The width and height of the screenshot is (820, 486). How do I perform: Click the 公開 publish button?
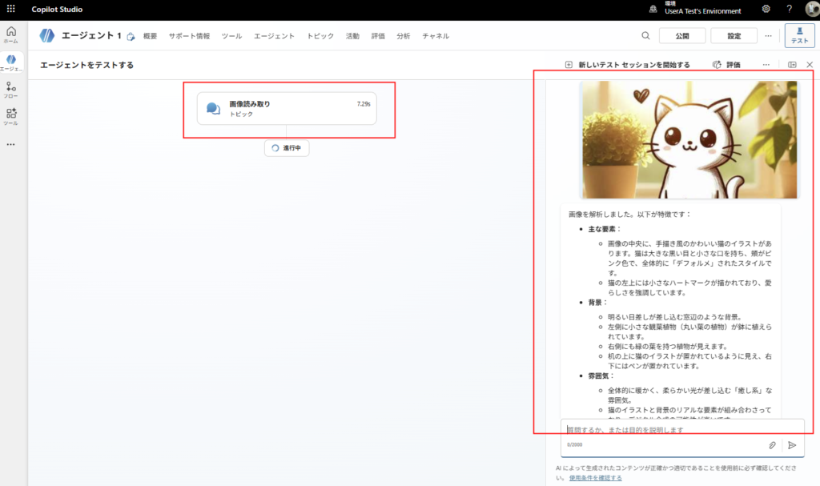pos(682,35)
